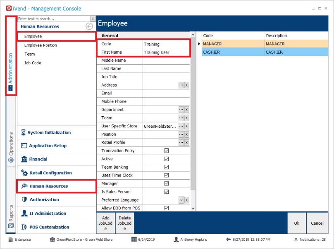Clear the Preferred Language selection with X
The width and height of the screenshot is (334, 249).
click(186, 200)
